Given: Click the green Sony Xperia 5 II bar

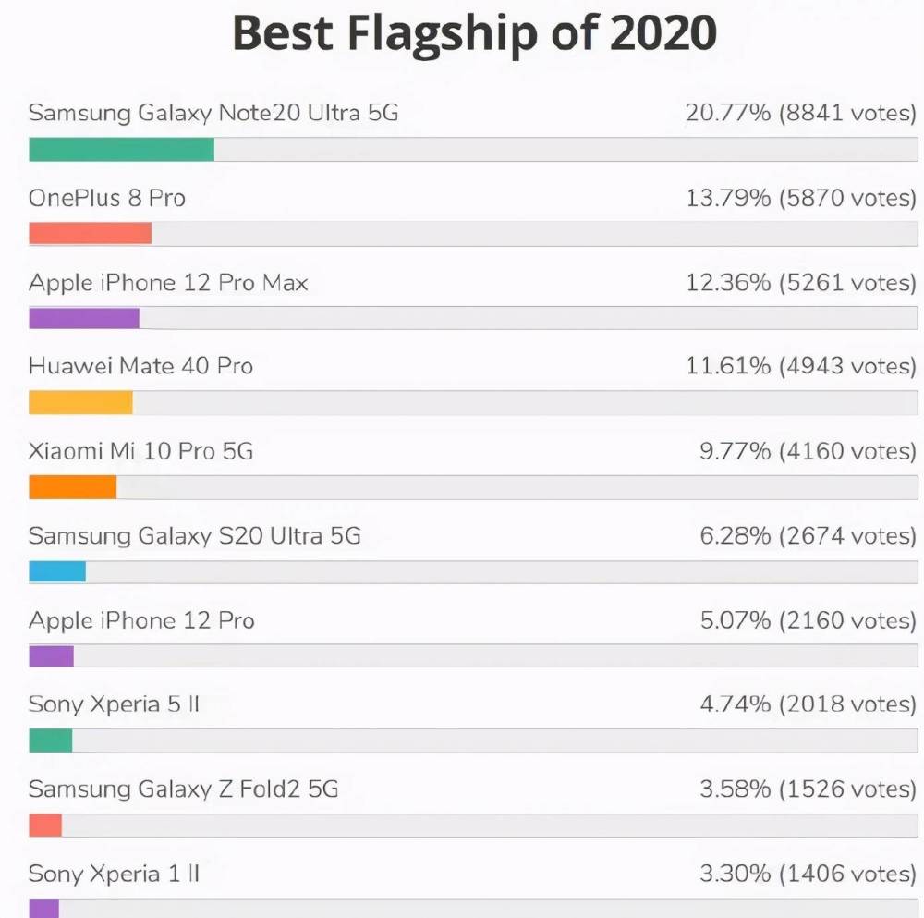Looking at the screenshot, I should tap(51, 741).
